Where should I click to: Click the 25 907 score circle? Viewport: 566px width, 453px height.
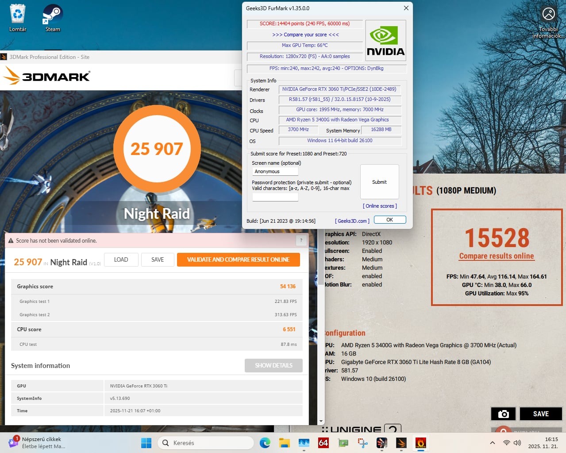tap(157, 149)
